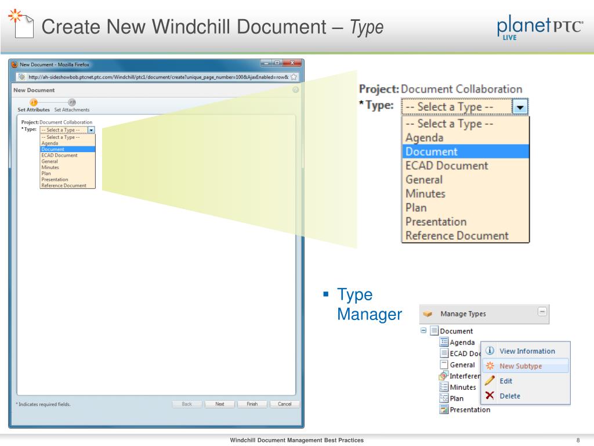Viewport: 594px width, 446px height.
Task: Click the Document type icon in the tree
Action: (434, 330)
